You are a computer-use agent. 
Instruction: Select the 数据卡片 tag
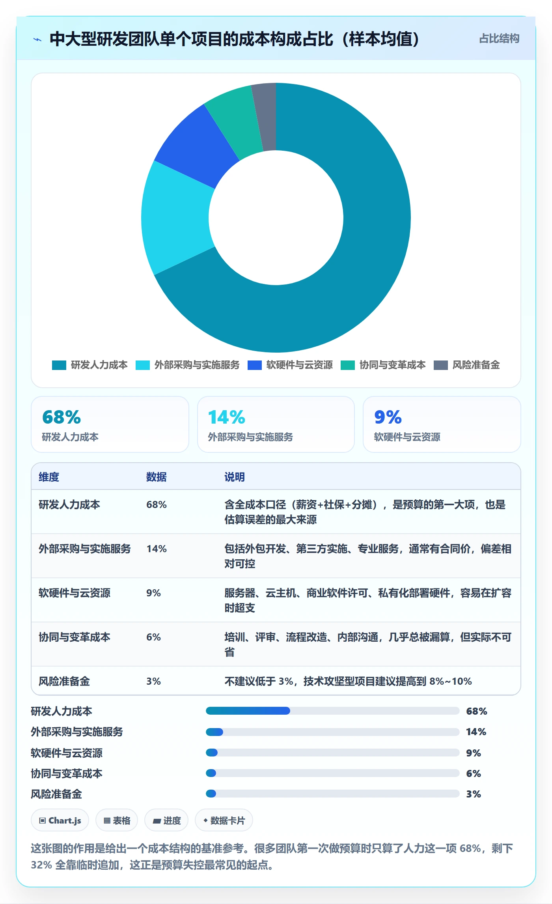(224, 820)
